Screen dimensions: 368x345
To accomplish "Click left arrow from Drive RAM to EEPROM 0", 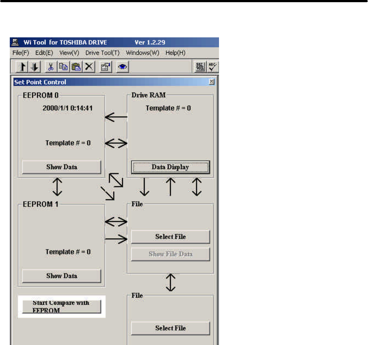I will pos(116,117).
